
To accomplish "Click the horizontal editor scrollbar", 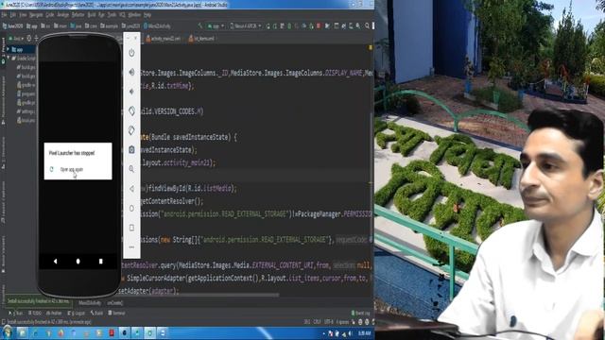I will [199, 296].
